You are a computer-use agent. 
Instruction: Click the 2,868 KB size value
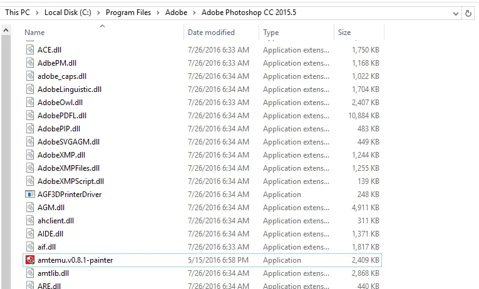[x=366, y=273]
